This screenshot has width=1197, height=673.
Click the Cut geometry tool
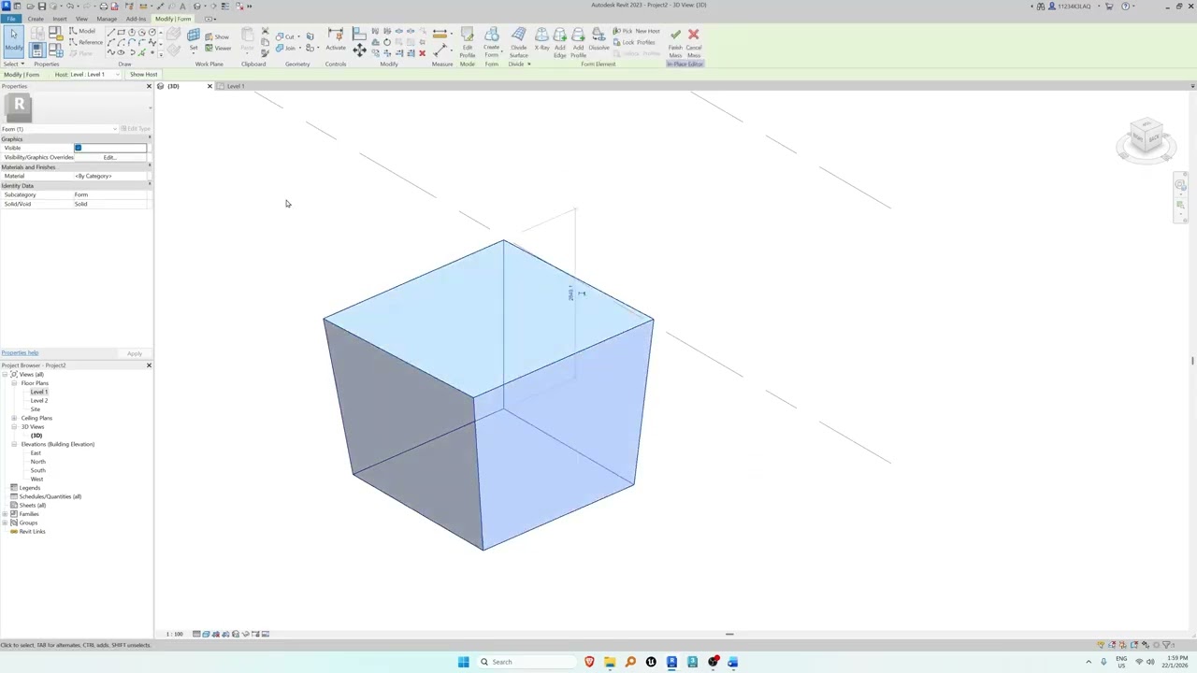pyautogui.click(x=285, y=36)
